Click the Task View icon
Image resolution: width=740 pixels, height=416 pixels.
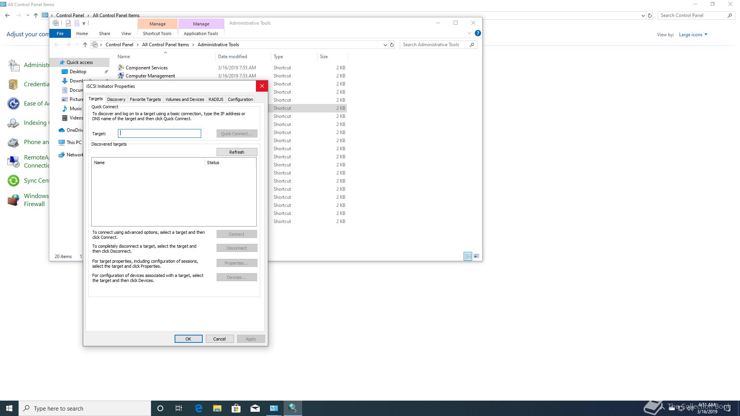[x=179, y=408]
